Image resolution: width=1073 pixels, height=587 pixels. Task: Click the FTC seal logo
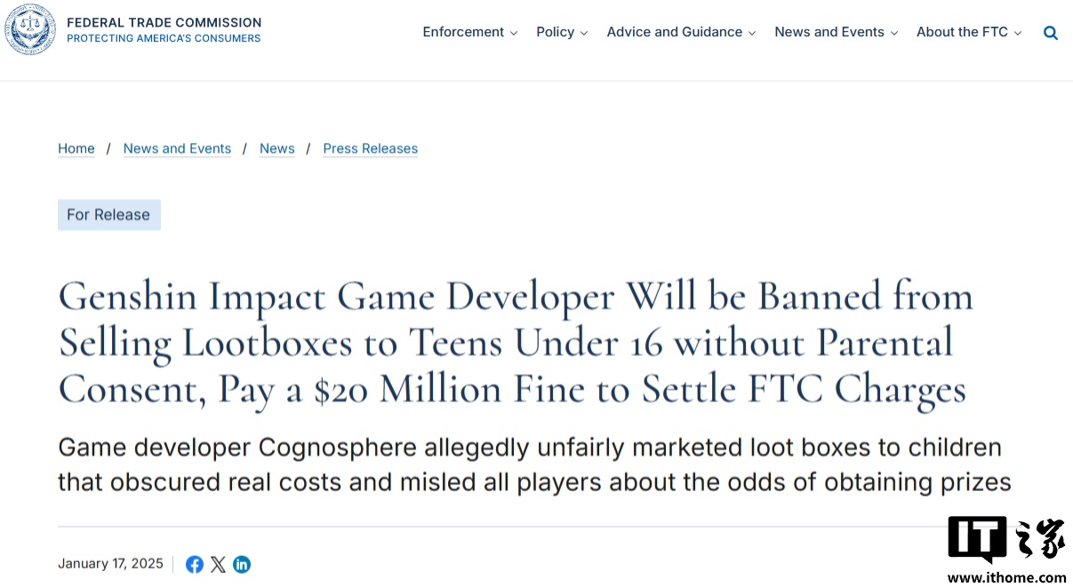[29, 30]
